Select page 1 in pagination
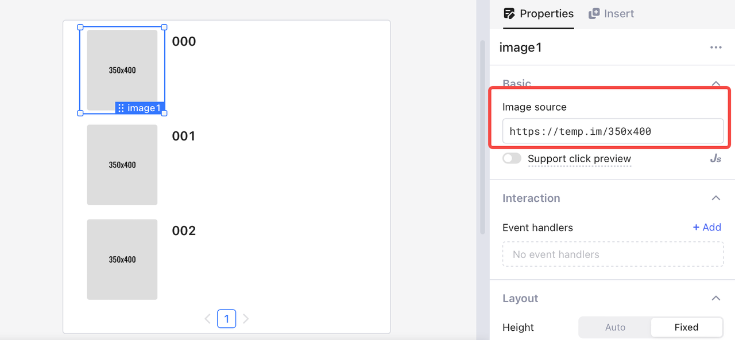The image size is (735, 340). (227, 319)
